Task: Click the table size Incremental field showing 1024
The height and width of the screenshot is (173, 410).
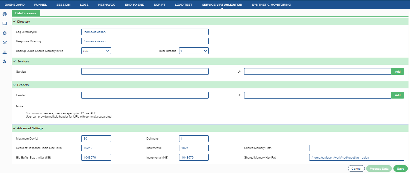Action: click(194, 148)
